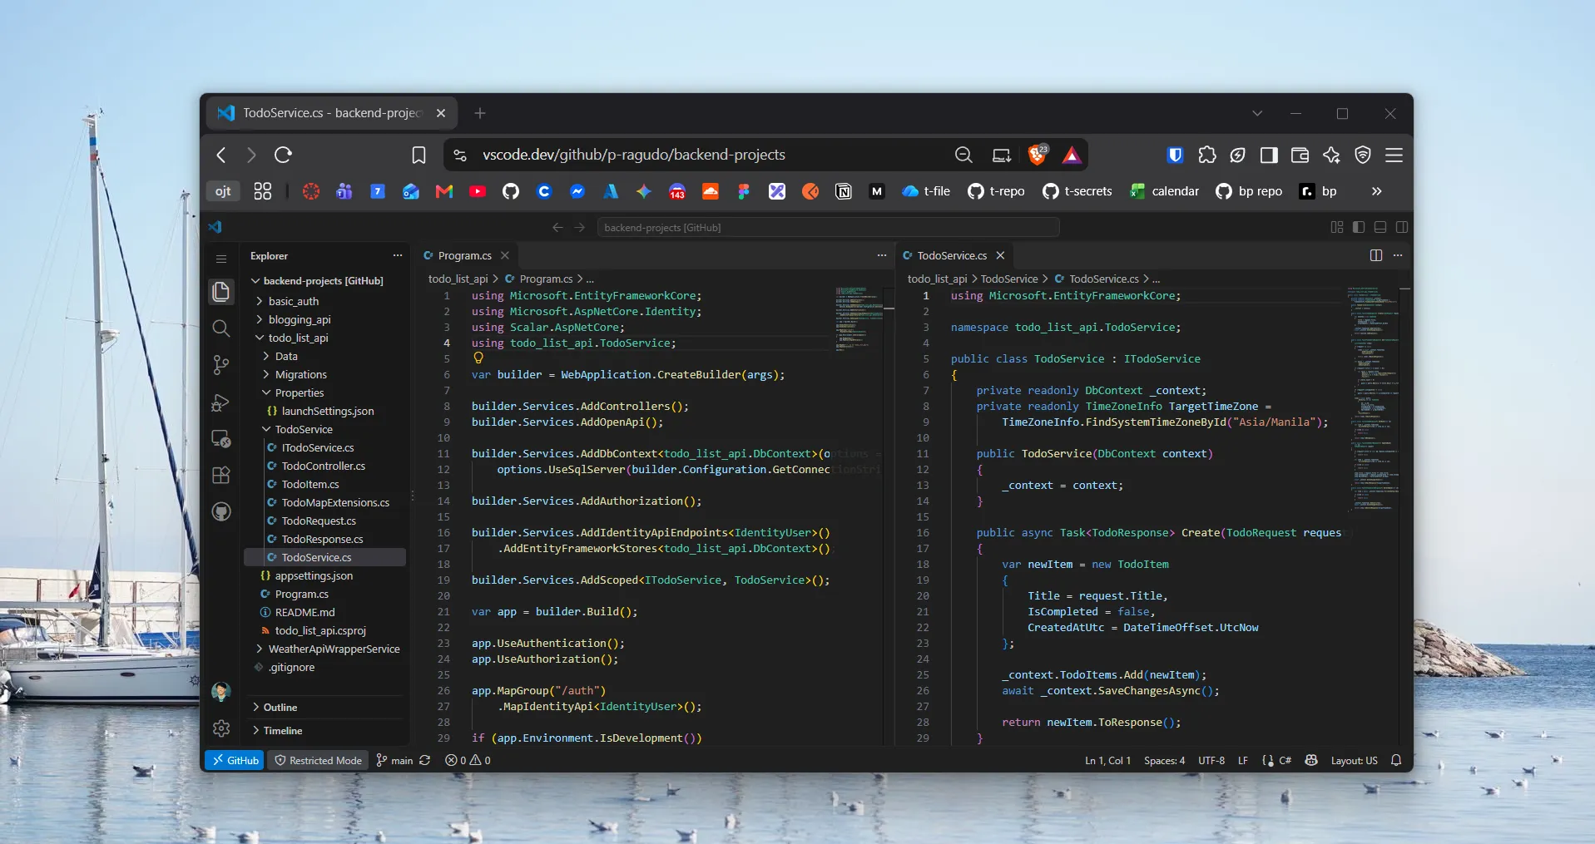The width and height of the screenshot is (1595, 844).
Task: Open the Search view in activity bar
Action: [220, 328]
